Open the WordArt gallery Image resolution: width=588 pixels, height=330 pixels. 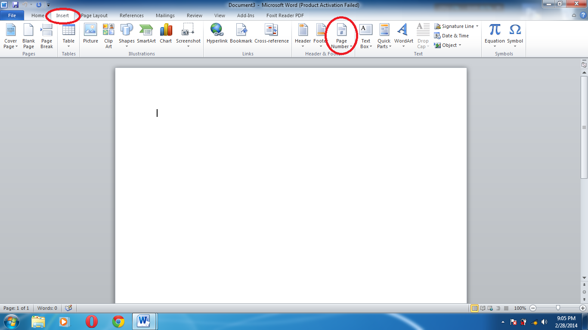click(x=403, y=36)
